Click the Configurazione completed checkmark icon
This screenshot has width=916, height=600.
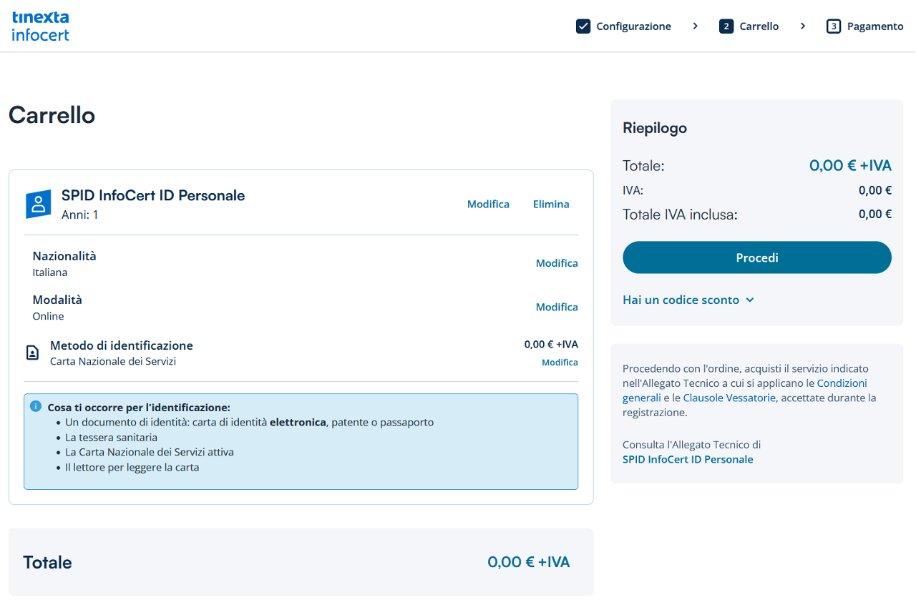pos(583,26)
